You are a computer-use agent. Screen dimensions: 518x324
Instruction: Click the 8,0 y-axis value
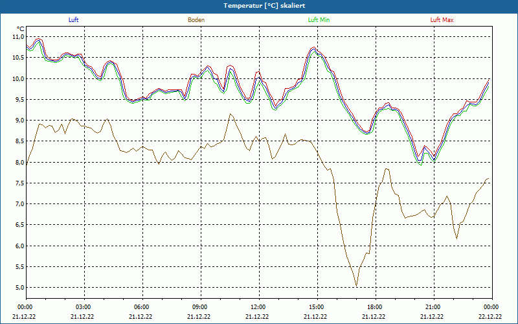click(19, 163)
